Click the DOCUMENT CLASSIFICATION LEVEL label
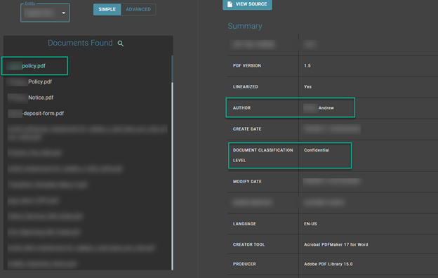This screenshot has width=438, height=278. [263, 155]
